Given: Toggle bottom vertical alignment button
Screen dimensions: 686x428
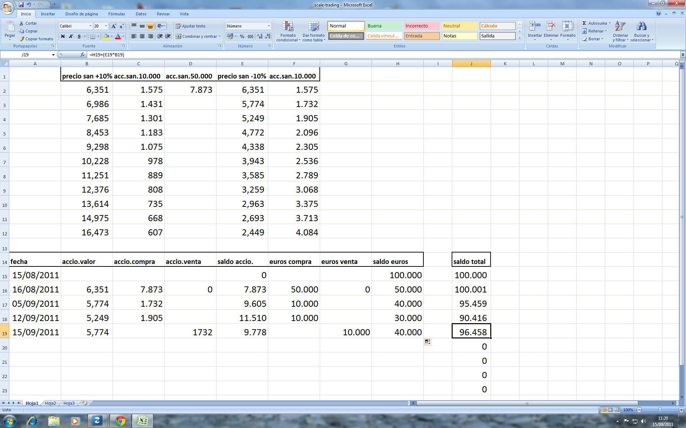Looking at the screenshot, I should tap(150, 26).
